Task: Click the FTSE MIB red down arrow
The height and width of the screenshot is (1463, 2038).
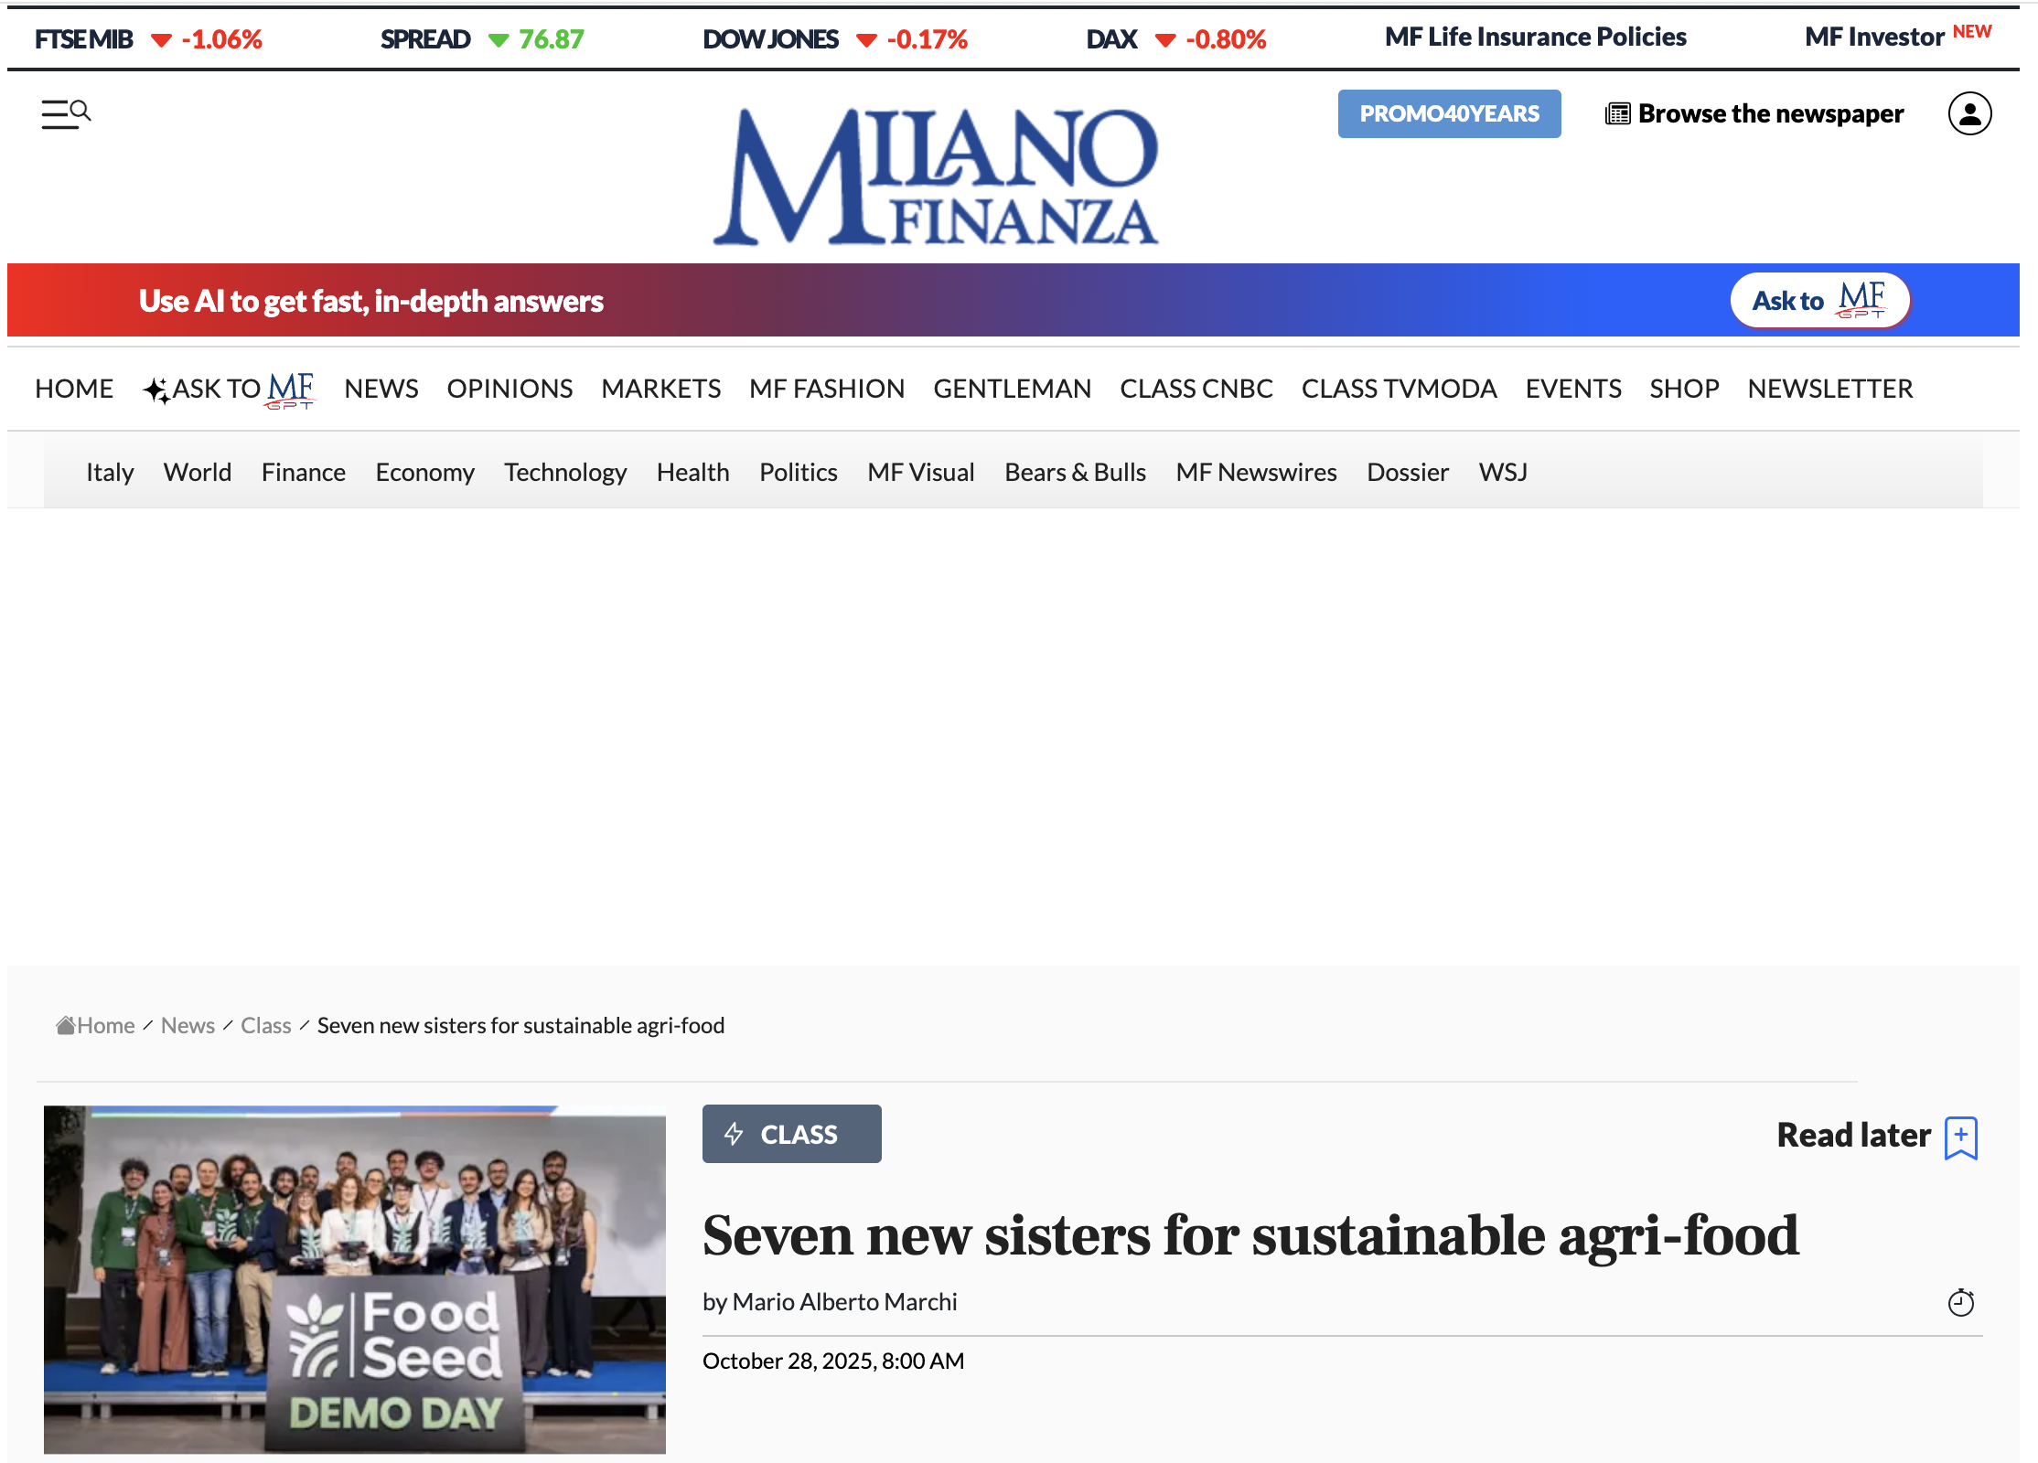Action: [161, 40]
